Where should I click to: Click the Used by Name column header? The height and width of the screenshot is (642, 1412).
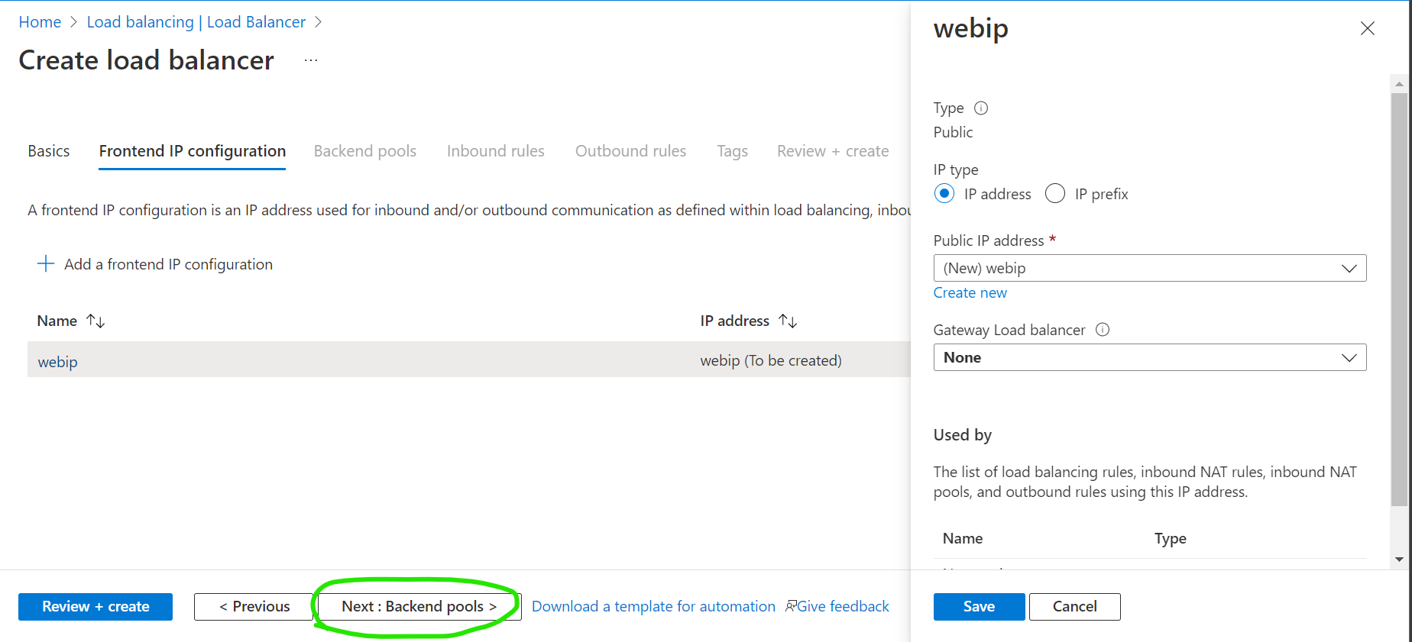[x=963, y=538]
